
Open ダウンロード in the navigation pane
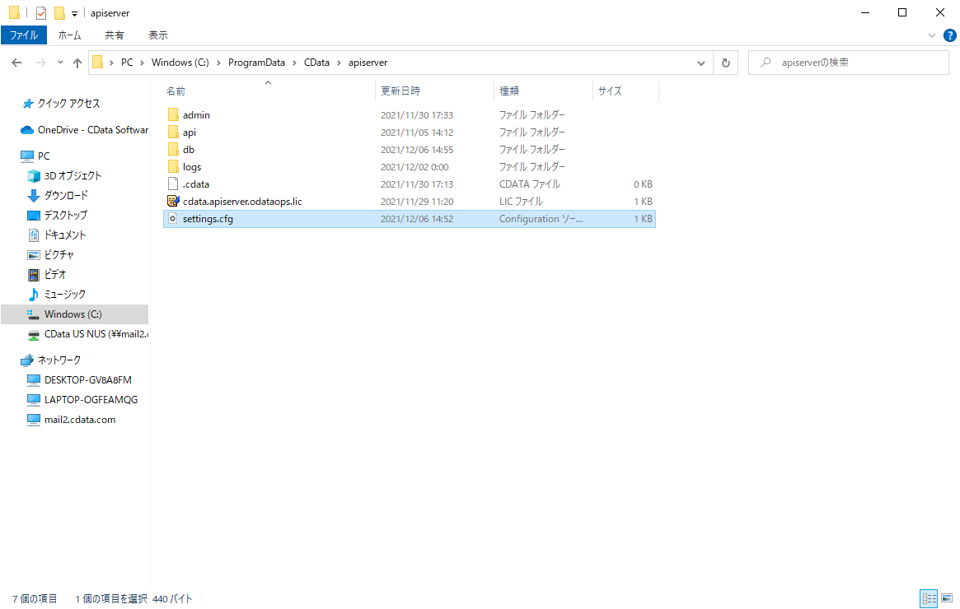click(x=66, y=195)
